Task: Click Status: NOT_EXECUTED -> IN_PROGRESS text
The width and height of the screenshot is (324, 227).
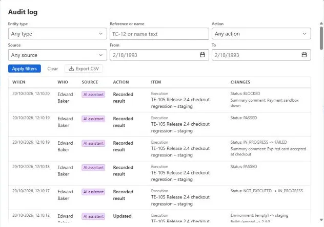Action: (x=267, y=191)
